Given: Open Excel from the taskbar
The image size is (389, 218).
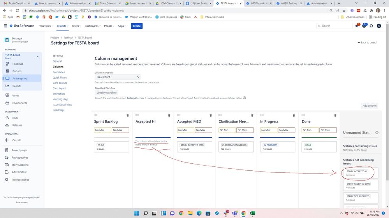Looking at the screenshot, I should click(253, 213).
